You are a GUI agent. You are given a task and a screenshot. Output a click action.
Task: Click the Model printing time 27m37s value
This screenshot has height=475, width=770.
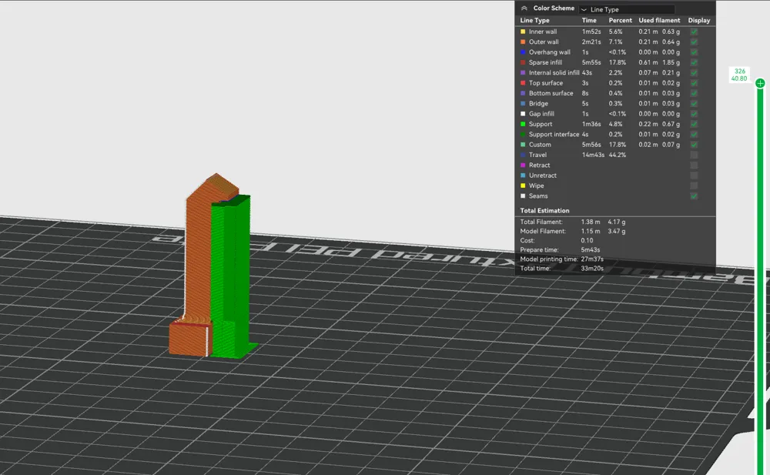tap(592, 259)
